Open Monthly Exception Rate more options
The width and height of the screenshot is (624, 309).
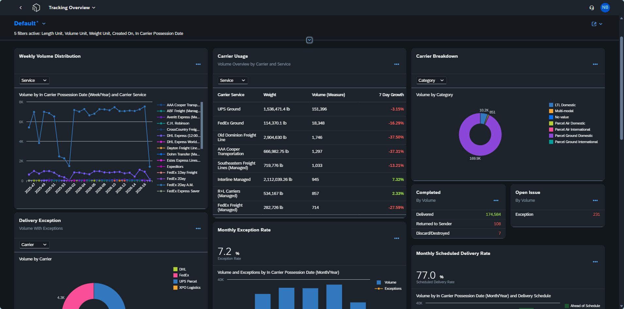(397, 238)
